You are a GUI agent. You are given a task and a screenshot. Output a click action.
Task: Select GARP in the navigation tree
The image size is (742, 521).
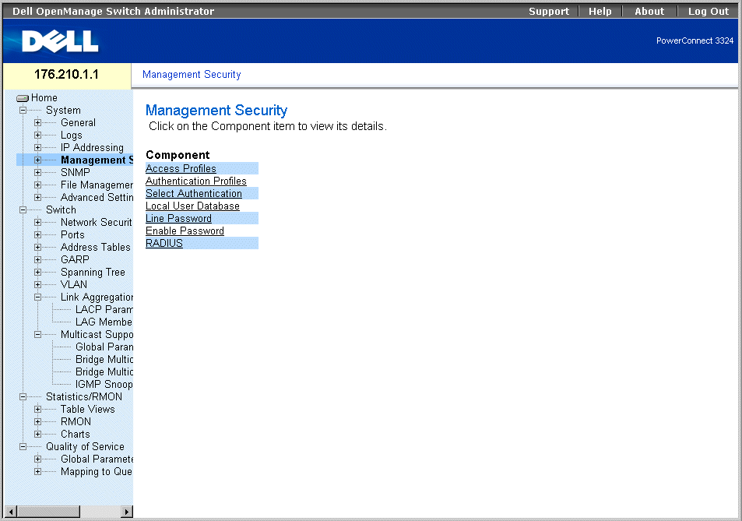[75, 260]
